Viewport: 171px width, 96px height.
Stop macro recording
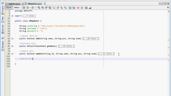[82, 8]
